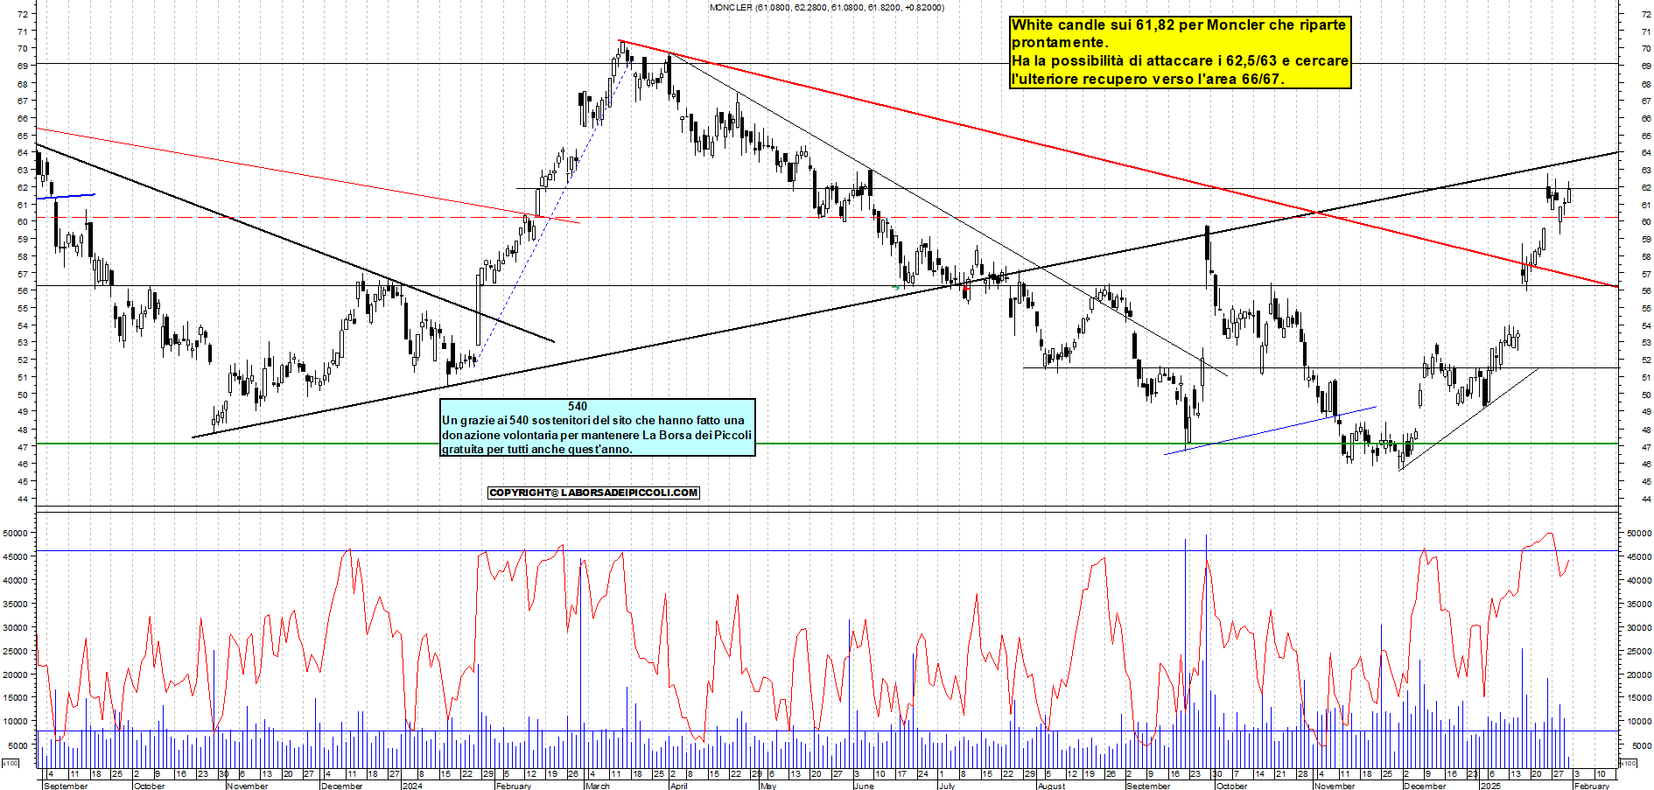The image size is (1654, 790).
Task: Click '45000' on the right volume axis
Action: 1639,556
